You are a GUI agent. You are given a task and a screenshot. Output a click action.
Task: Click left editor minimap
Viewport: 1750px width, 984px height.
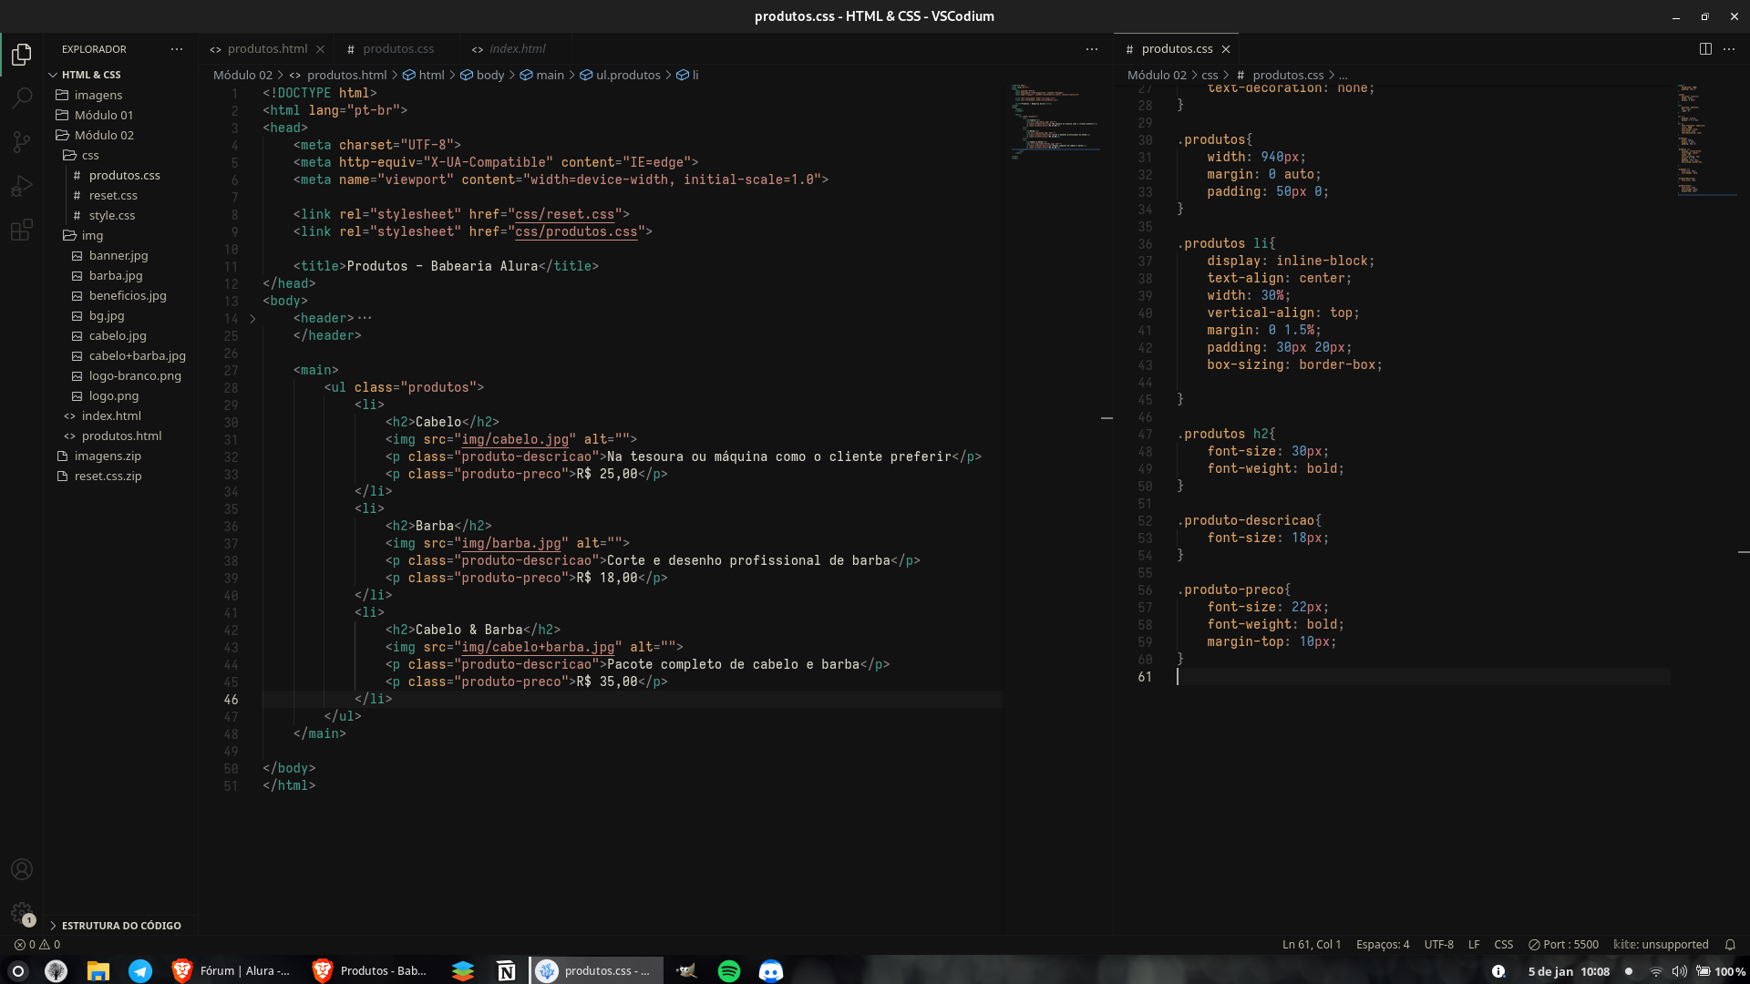pos(1055,121)
